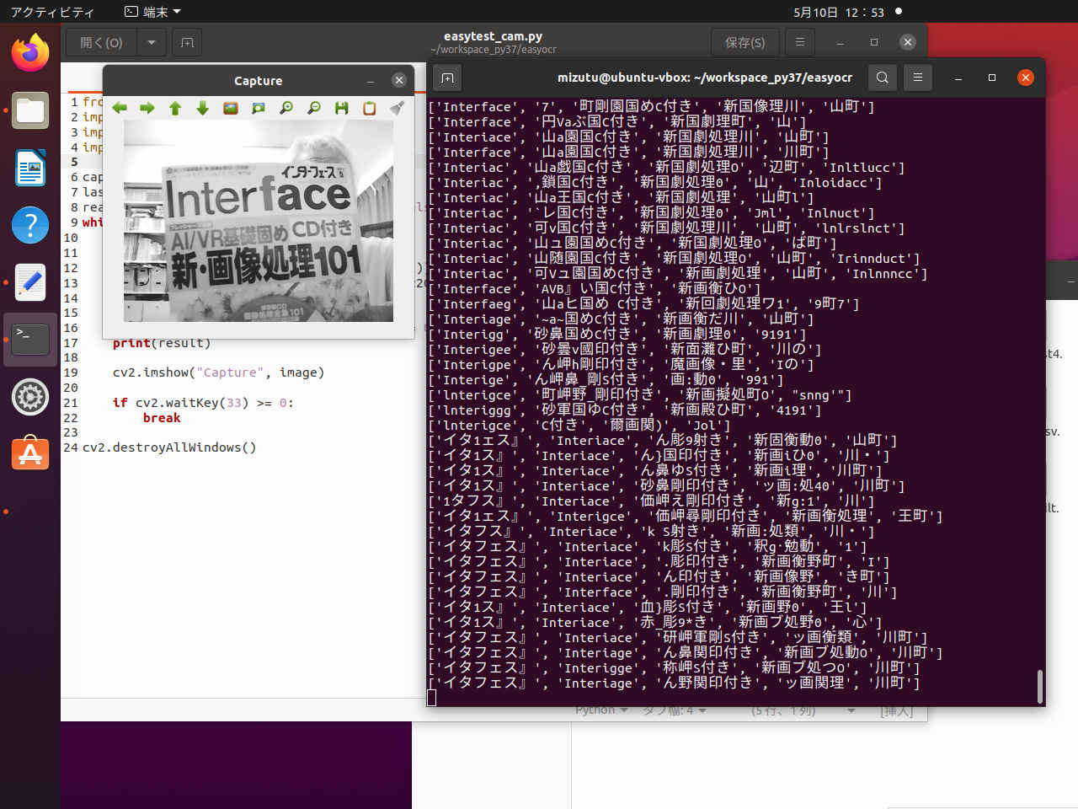Save the current Capture image
Viewport: 1078px width, 809px height.
click(x=341, y=108)
